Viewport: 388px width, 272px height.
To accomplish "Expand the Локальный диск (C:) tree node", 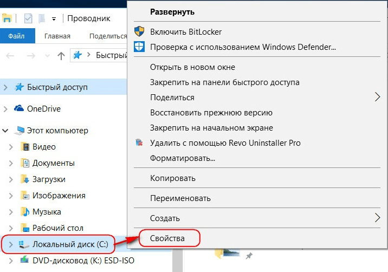I will pyautogui.click(x=5, y=244).
